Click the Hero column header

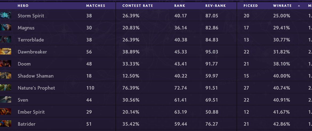[23, 6]
